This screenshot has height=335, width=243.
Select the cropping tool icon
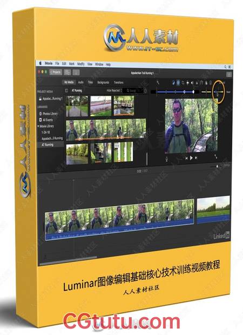183,83
